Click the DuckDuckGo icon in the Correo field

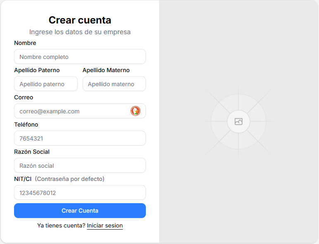[136, 111]
